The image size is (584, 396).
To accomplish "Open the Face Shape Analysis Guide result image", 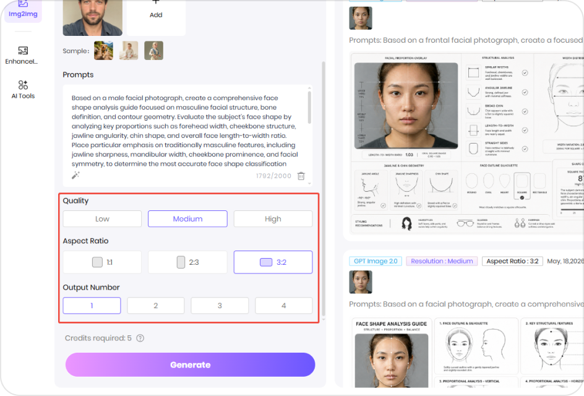I will pyautogui.click(x=467, y=353).
